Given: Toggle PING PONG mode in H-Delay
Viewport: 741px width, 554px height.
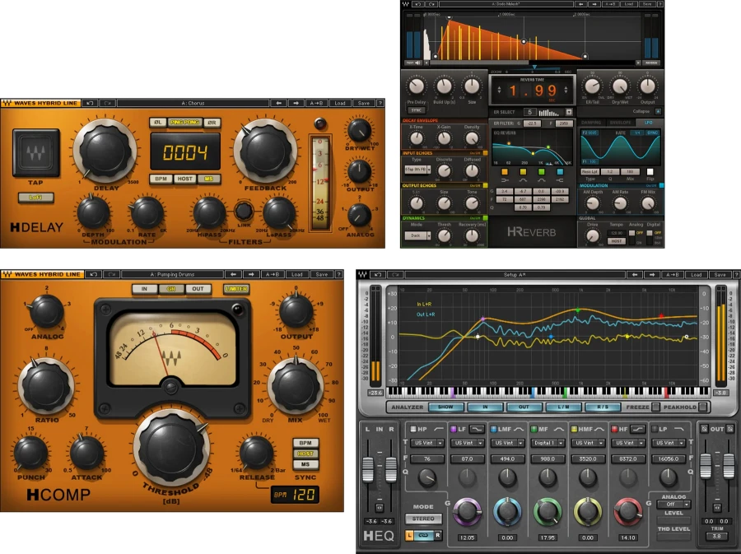Looking at the screenshot, I should pyautogui.click(x=184, y=123).
